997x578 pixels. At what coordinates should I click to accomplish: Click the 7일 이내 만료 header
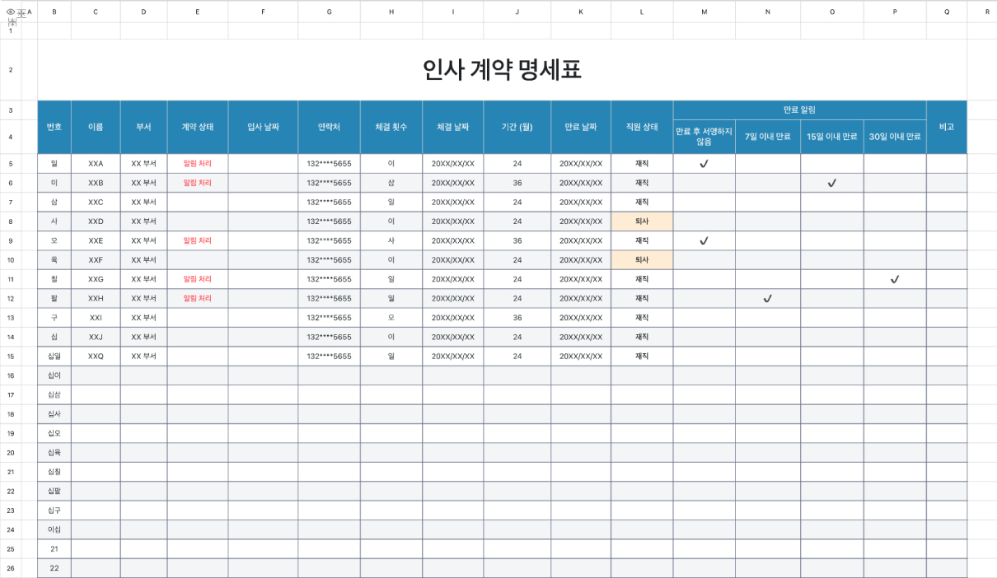tap(768, 137)
